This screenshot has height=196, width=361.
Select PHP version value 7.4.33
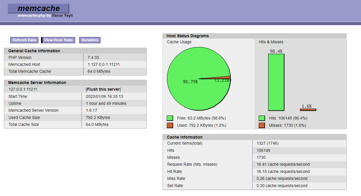pos(93,57)
